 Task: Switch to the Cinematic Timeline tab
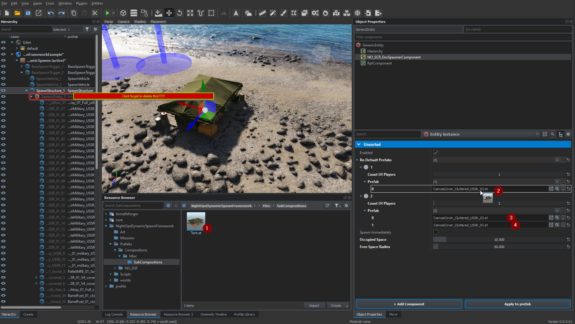214,314
